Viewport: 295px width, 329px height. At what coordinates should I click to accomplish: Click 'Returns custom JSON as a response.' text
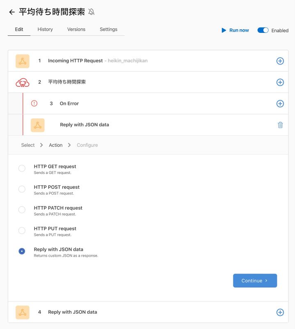click(x=66, y=255)
